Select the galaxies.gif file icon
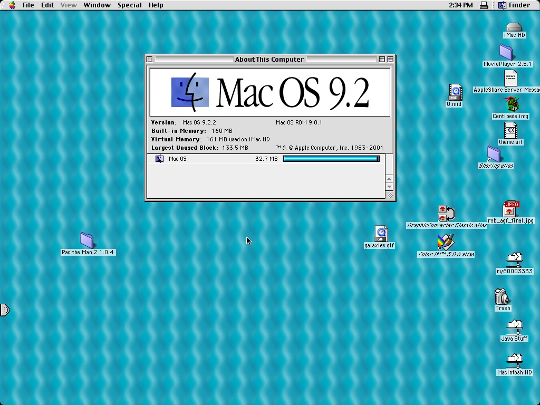This screenshot has width=540, height=405. point(381,234)
